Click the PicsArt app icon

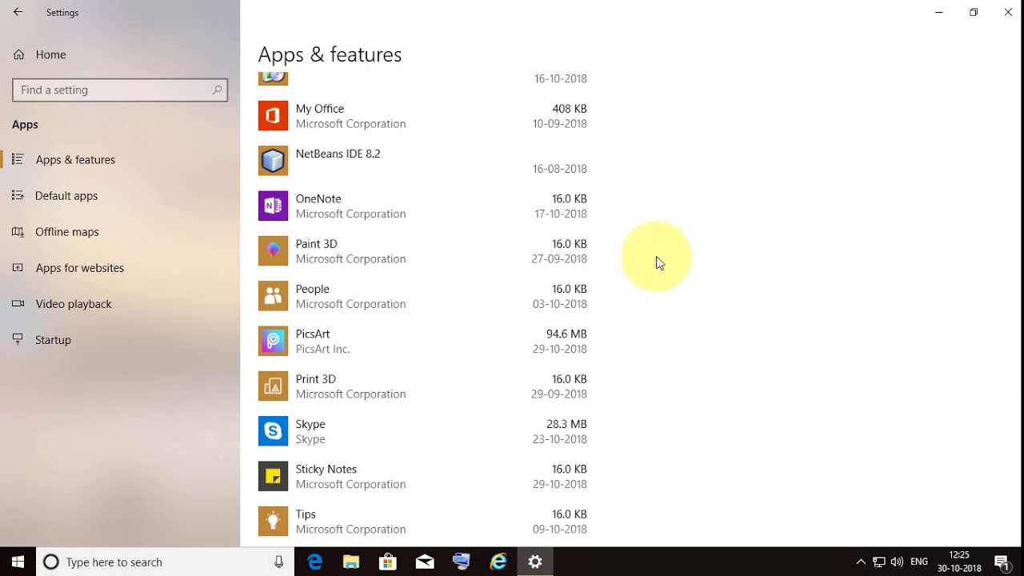(x=273, y=341)
